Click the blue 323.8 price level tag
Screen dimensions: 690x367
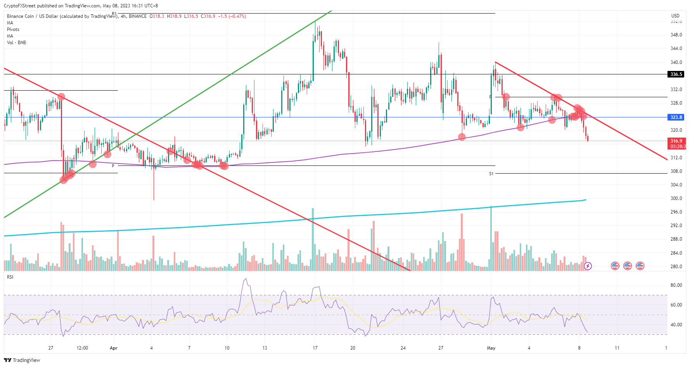676,117
